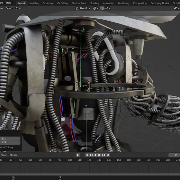Image resolution: width=180 pixels, height=180 pixels.
Task: Click frame 200 on the timeline ruler
Action: click(168, 160)
